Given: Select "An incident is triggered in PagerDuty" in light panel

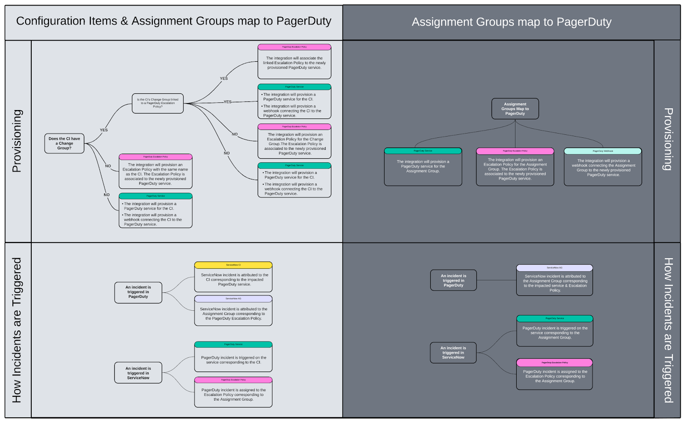Looking at the screenshot, I should click(138, 292).
